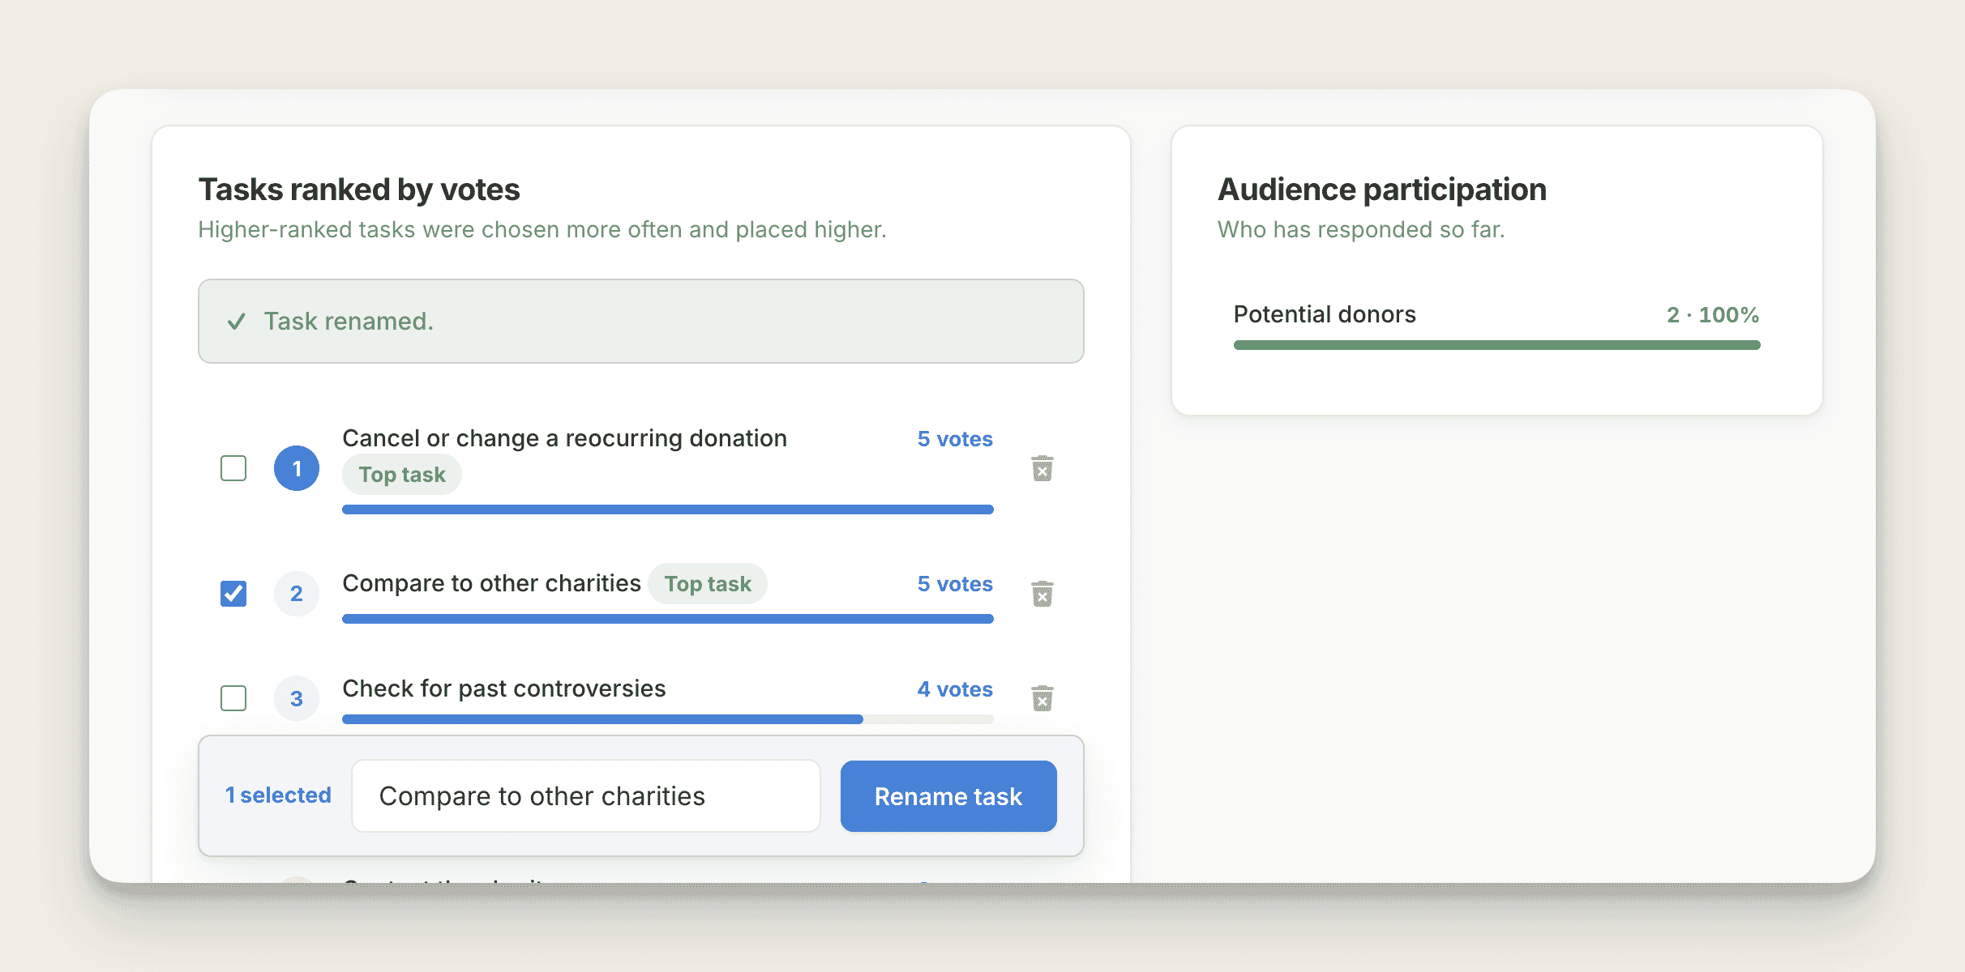Click the Top task badge beside 'Compare to other charities'
1965x972 pixels.
(708, 584)
